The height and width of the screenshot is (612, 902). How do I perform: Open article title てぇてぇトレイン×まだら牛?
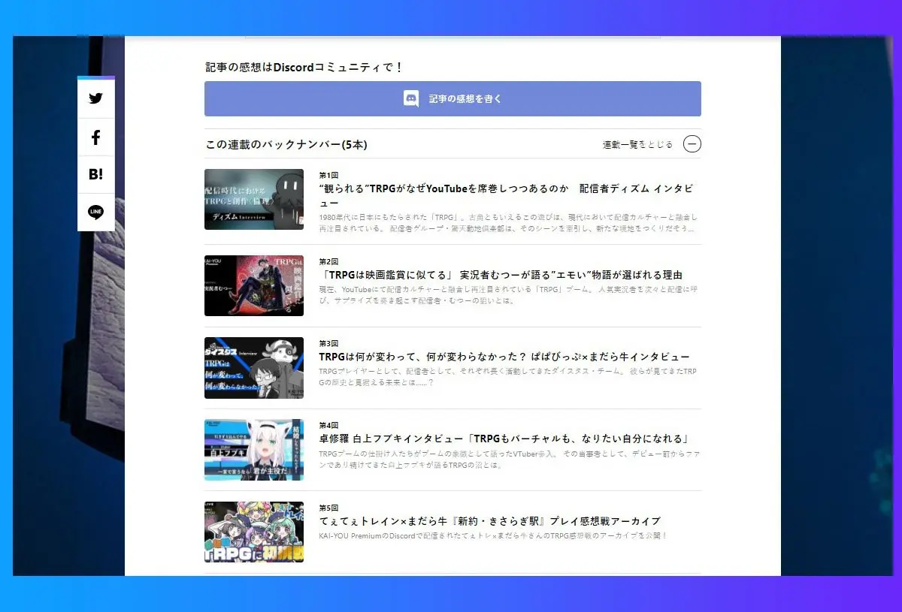tap(489, 521)
